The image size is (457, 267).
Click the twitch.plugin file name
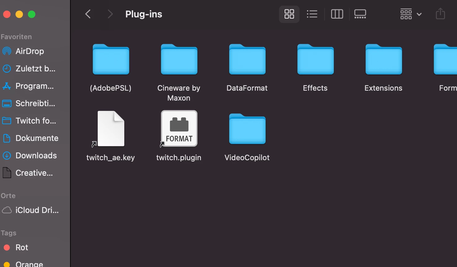click(x=179, y=158)
